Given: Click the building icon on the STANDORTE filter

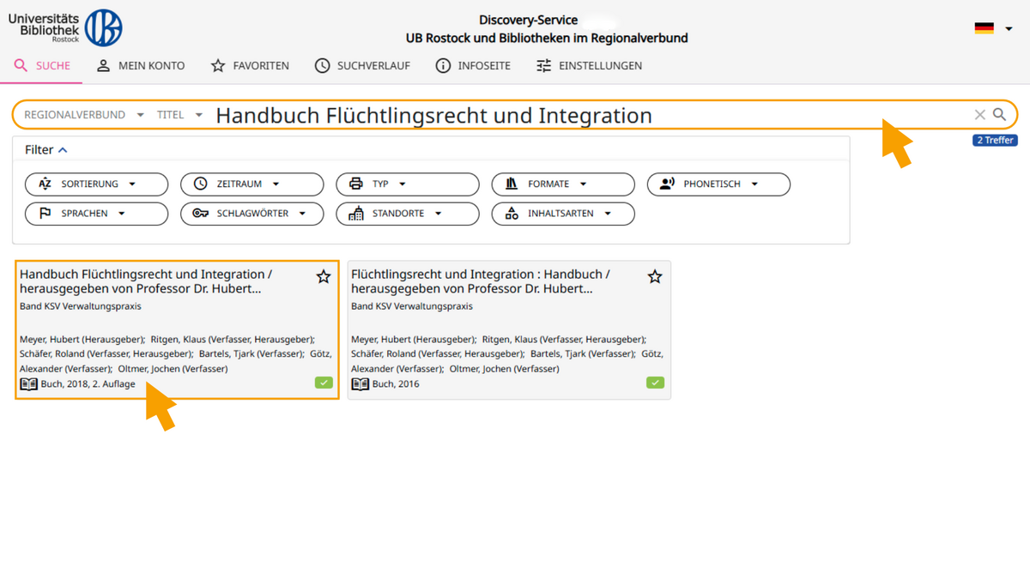Looking at the screenshot, I should click(359, 214).
